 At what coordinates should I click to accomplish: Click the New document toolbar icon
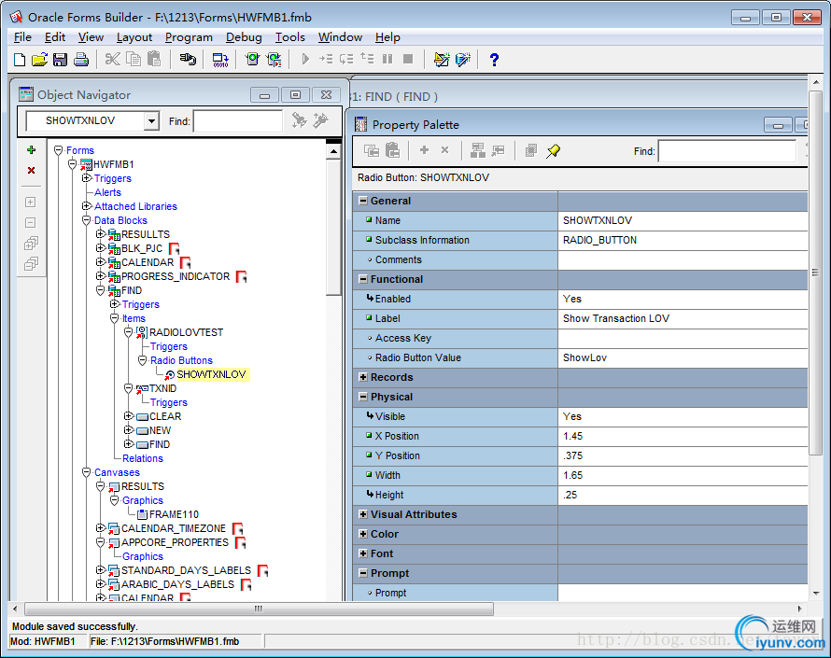click(21, 60)
